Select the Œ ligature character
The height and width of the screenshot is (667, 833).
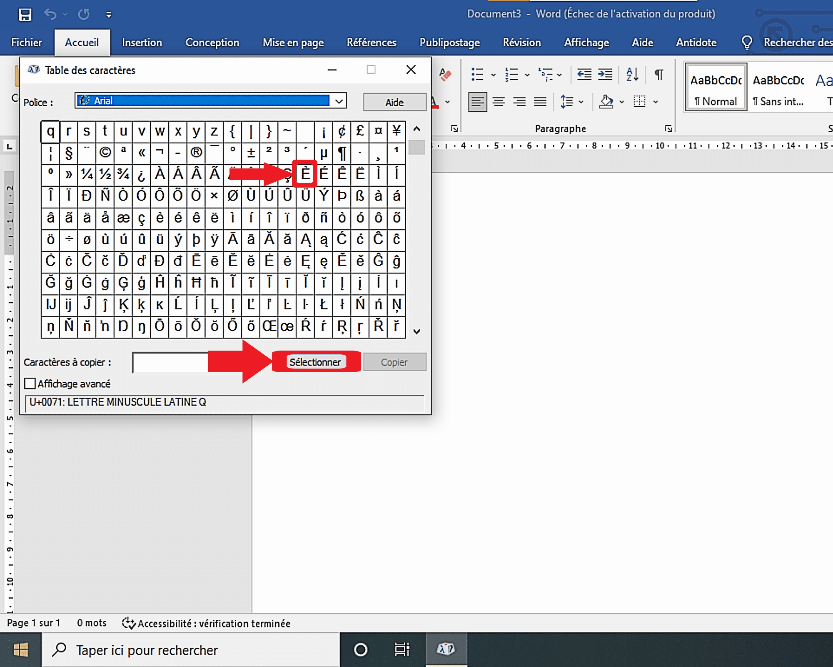pyautogui.click(x=269, y=326)
